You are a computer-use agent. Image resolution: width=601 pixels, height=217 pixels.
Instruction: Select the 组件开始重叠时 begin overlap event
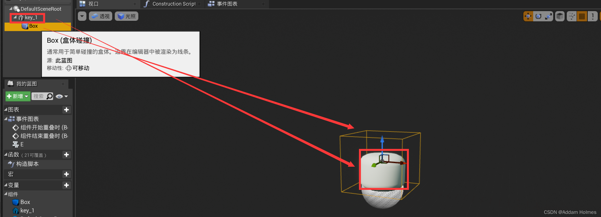coord(44,127)
